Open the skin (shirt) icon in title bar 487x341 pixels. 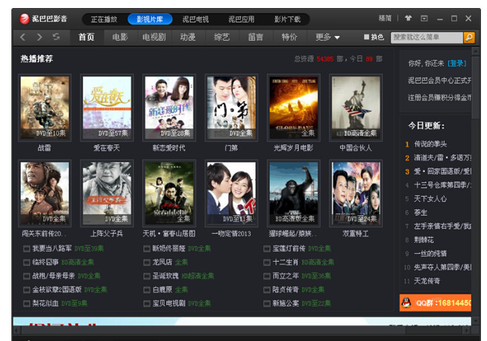(x=408, y=19)
